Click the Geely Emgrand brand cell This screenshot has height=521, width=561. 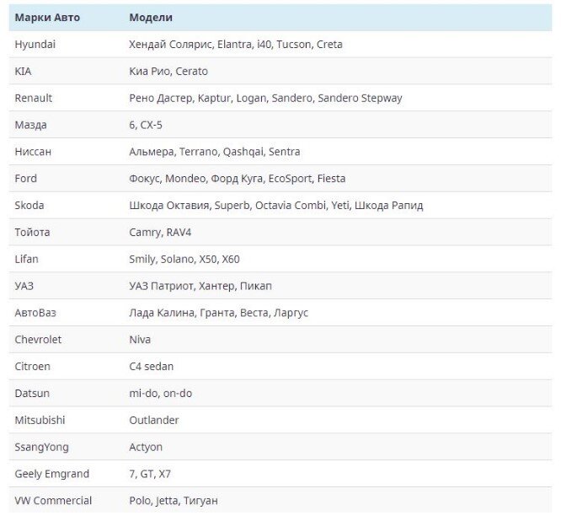tap(51, 474)
